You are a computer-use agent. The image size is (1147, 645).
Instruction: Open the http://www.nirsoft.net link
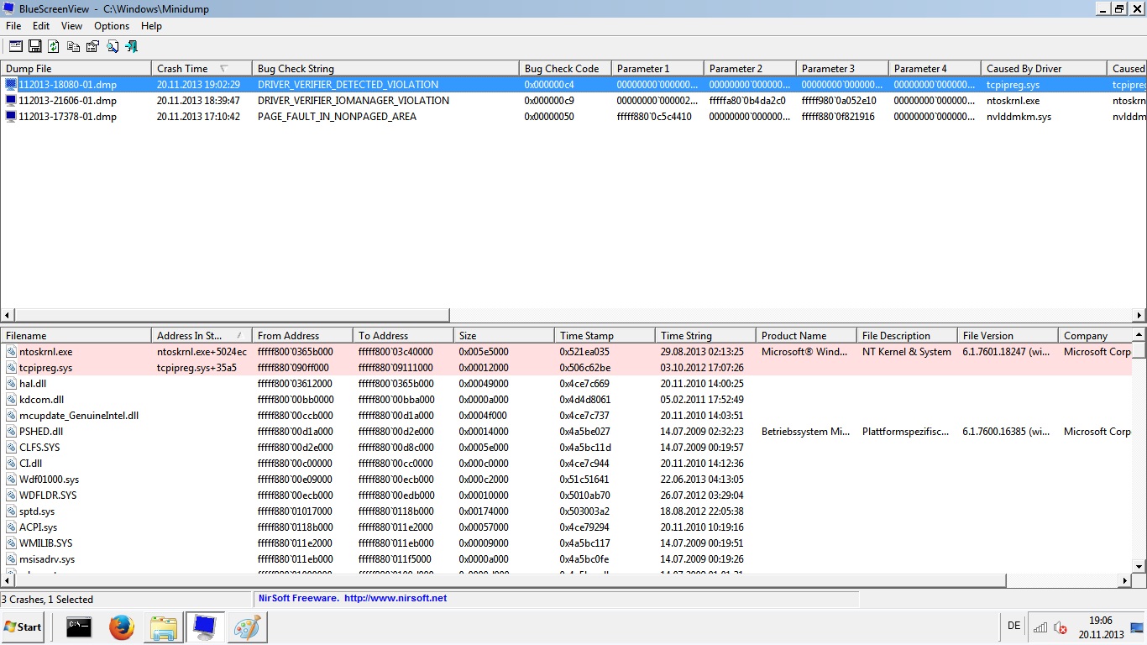tap(395, 599)
